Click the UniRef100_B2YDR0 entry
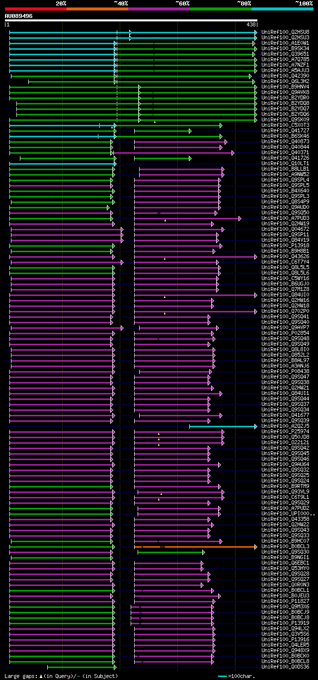318x680 pixels. [x=285, y=97]
